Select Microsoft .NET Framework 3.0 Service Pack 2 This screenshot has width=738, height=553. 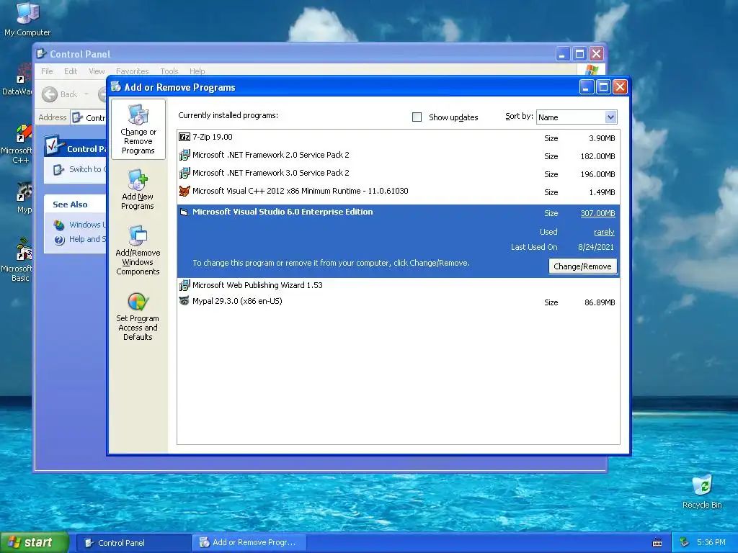coord(398,174)
